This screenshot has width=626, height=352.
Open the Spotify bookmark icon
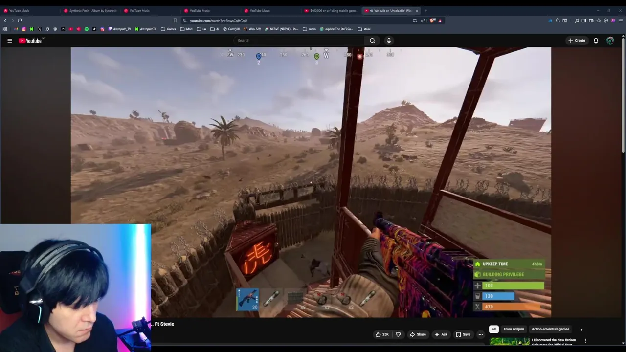[x=87, y=29]
